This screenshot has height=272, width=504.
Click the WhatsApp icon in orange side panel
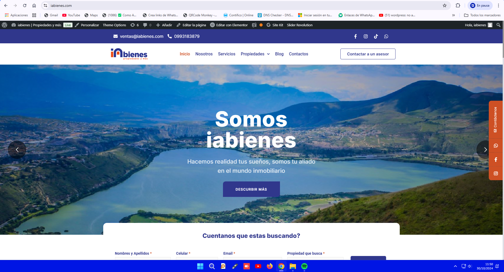point(496,146)
